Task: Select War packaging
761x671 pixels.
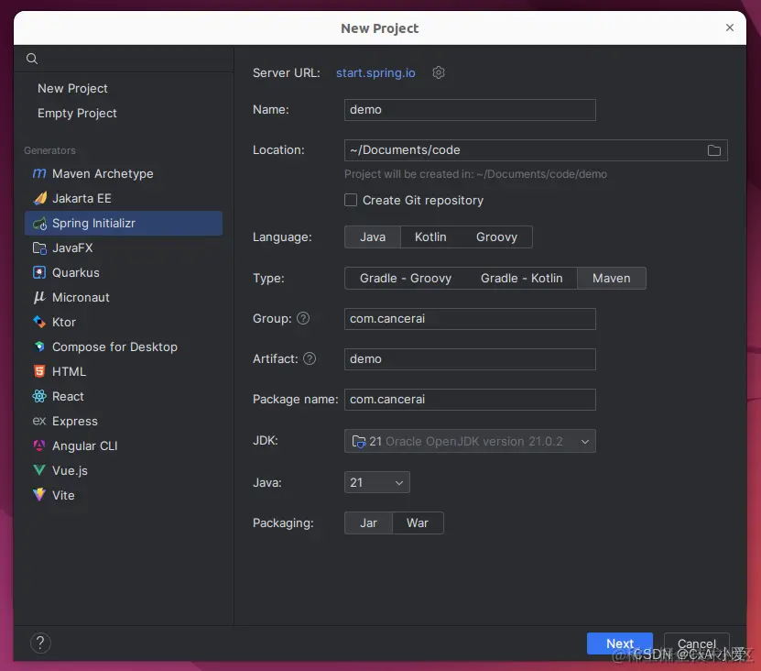Action: [x=418, y=523]
